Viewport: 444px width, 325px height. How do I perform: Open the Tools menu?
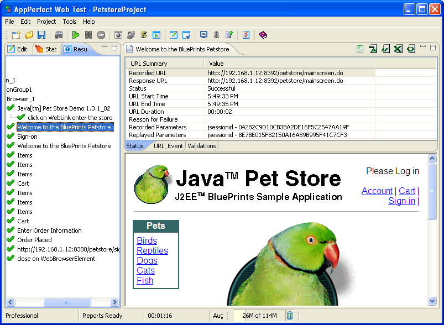point(70,22)
